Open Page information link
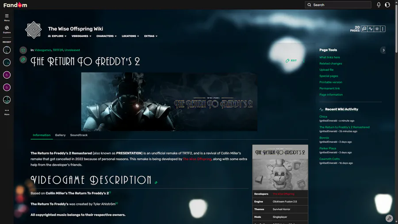The image size is (398, 224). 331,95
